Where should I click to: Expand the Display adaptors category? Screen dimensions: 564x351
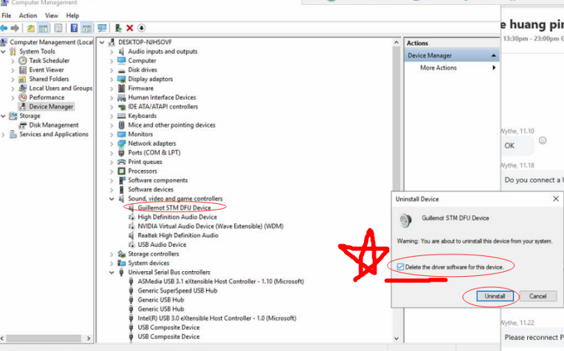coord(112,79)
